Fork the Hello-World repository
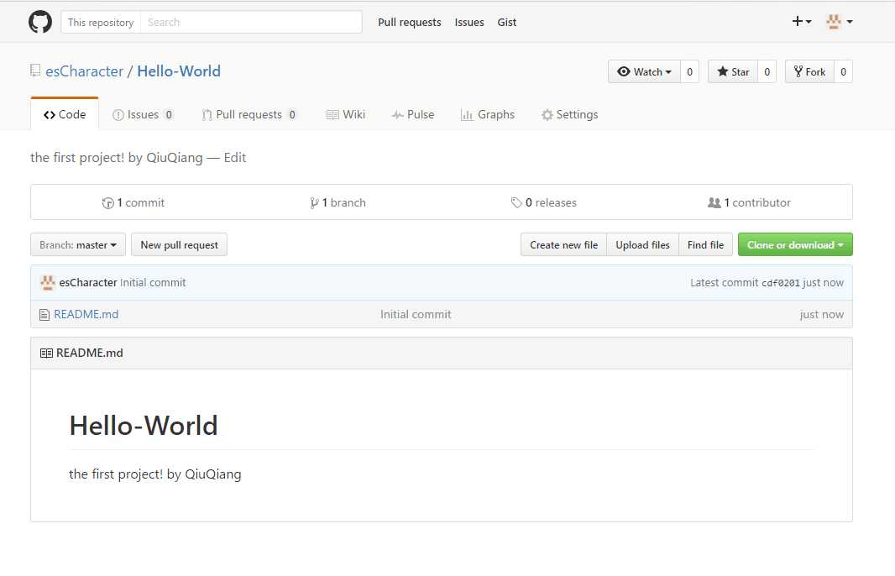 click(809, 72)
